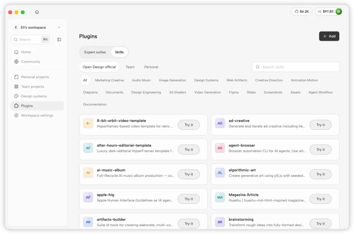Image resolution: width=354 pixels, height=234 pixels.
Task: Filter by Slides category
Action: tap(251, 92)
